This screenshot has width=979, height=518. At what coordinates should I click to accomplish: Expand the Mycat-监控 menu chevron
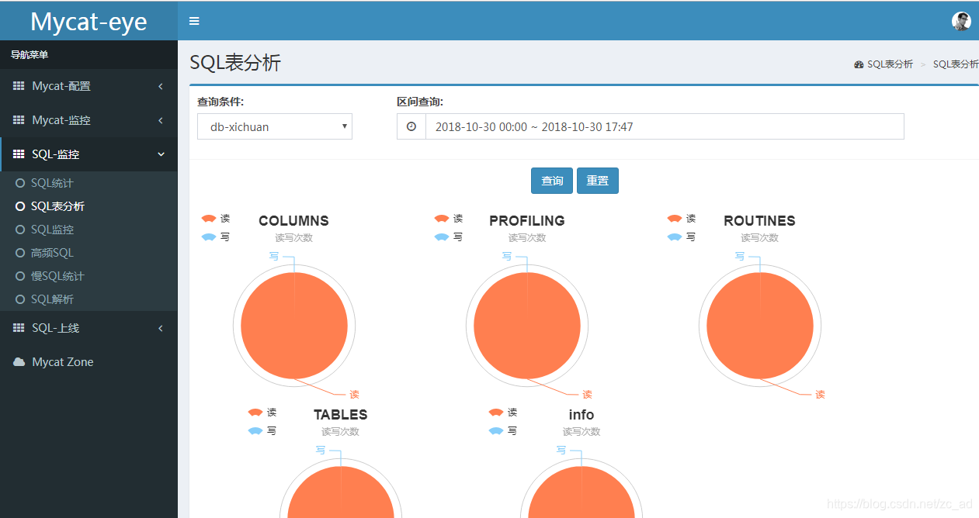tap(161, 120)
